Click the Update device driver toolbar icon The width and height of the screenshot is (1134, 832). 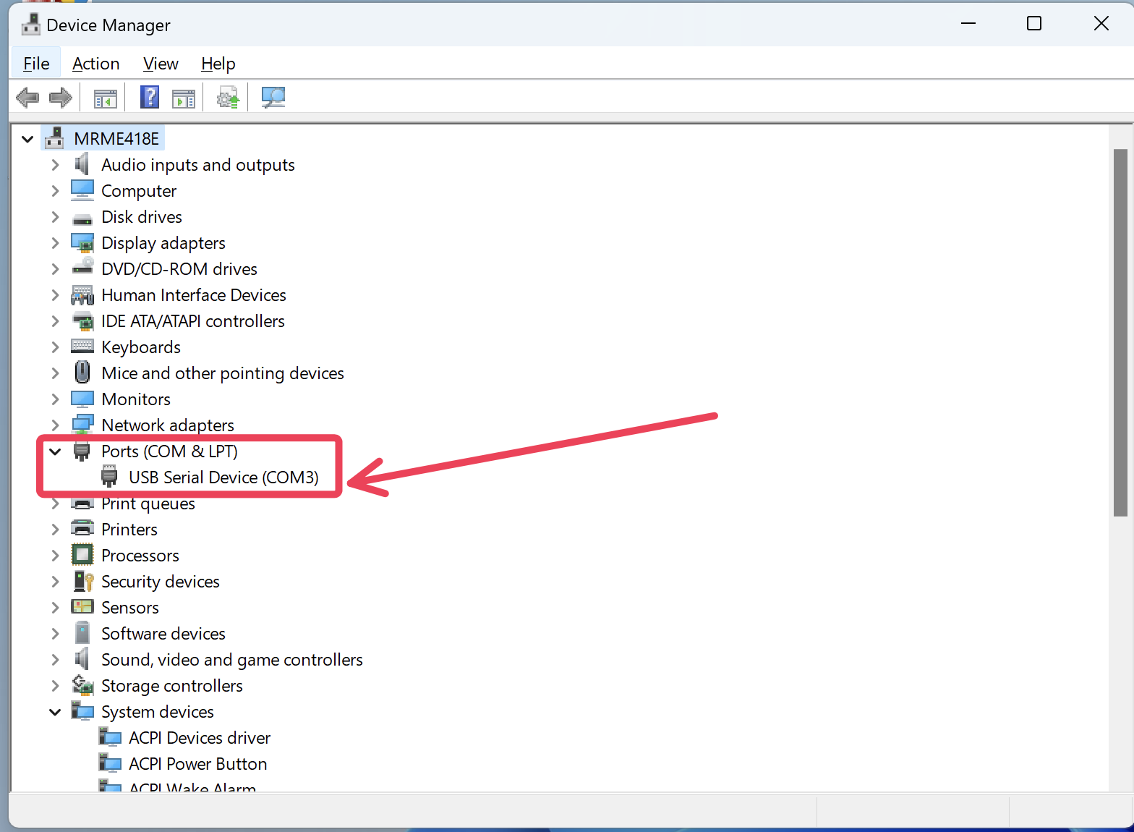click(x=228, y=98)
